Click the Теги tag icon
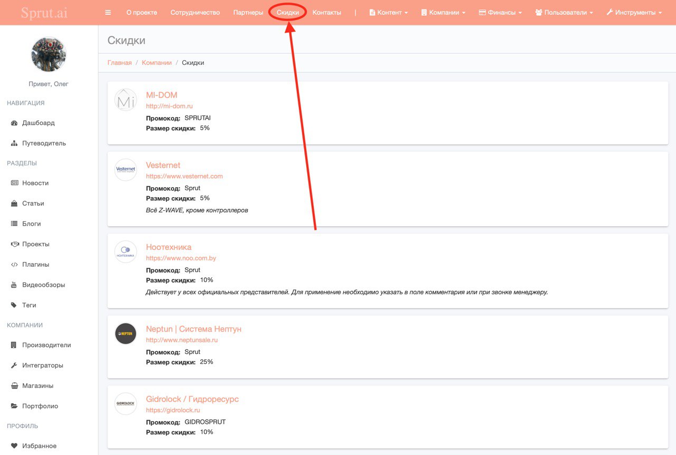This screenshot has width=676, height=455. point(14,305)
